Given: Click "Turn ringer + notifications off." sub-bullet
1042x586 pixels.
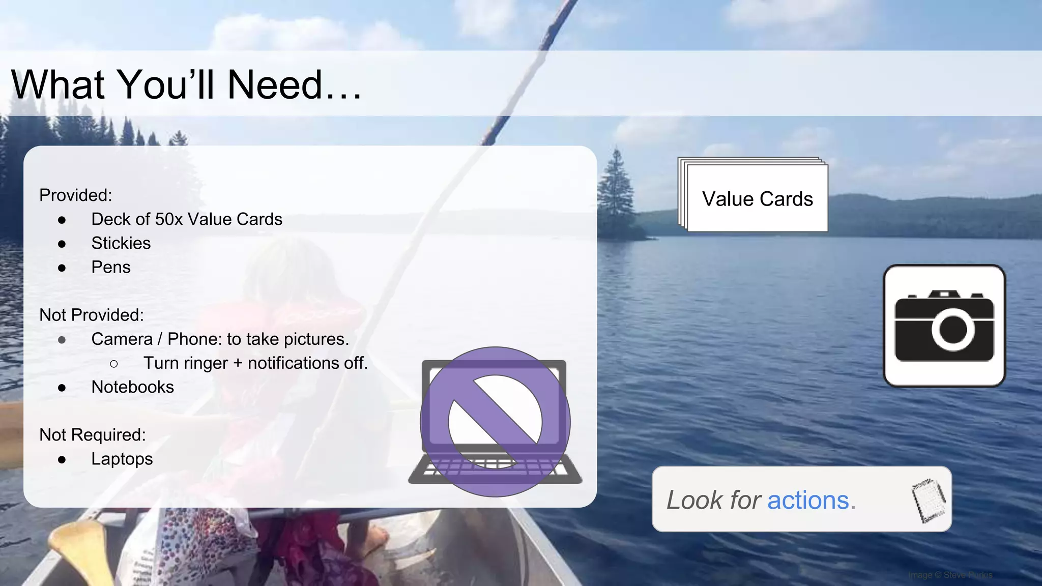Looking at the screenshot, I should point(255,363).
